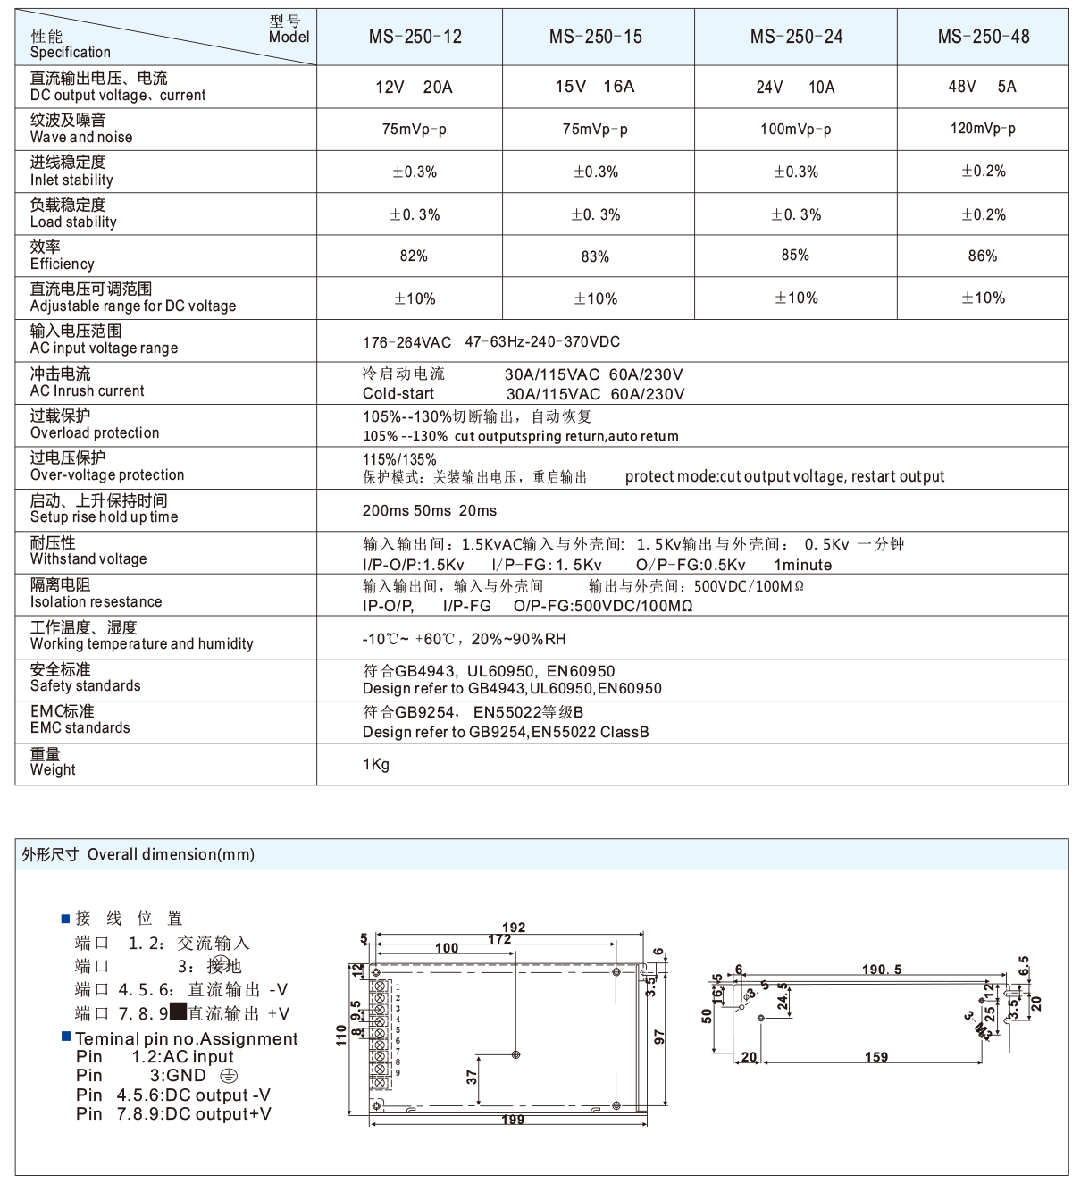This screenshot has width=1089, height=1192.
Task: Toggle the MS-250-48 column selection
Action: coord(983,38)
